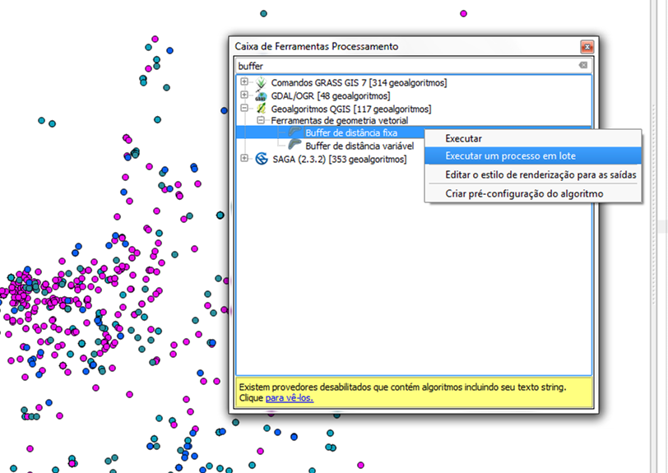Screen dimensions: 668x473
Task: Click the QGIS geoalgorithms provider icon
Action: pyautogui.click(x=261, y=109)
